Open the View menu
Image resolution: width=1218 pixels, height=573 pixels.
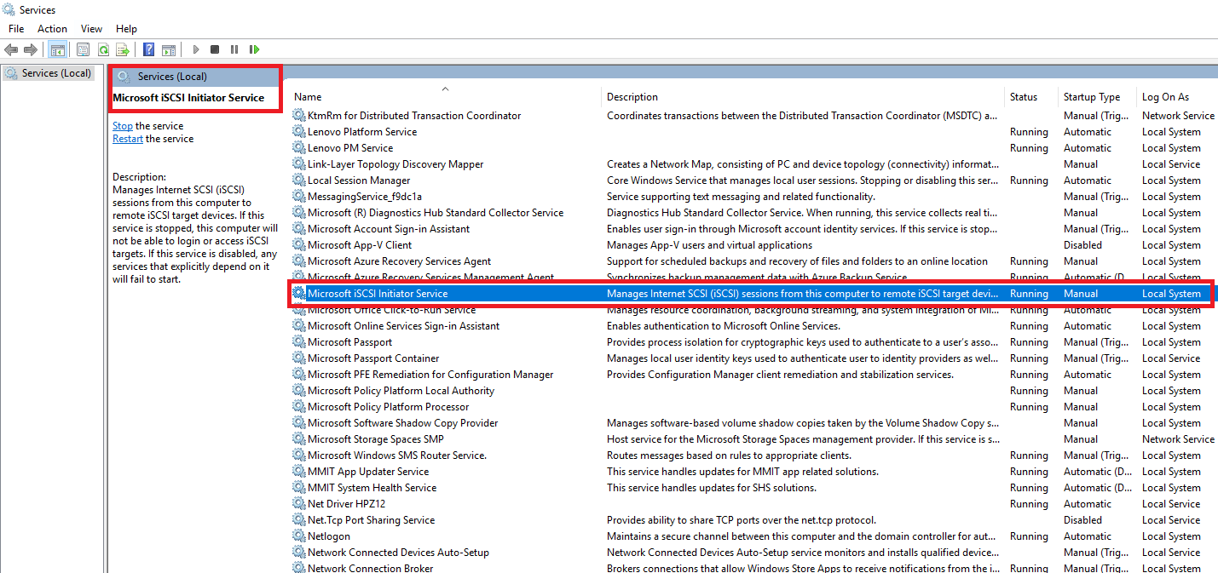tap(91, 28)
